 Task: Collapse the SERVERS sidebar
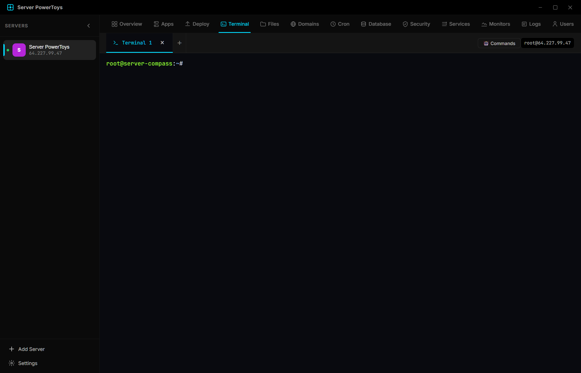89,25
